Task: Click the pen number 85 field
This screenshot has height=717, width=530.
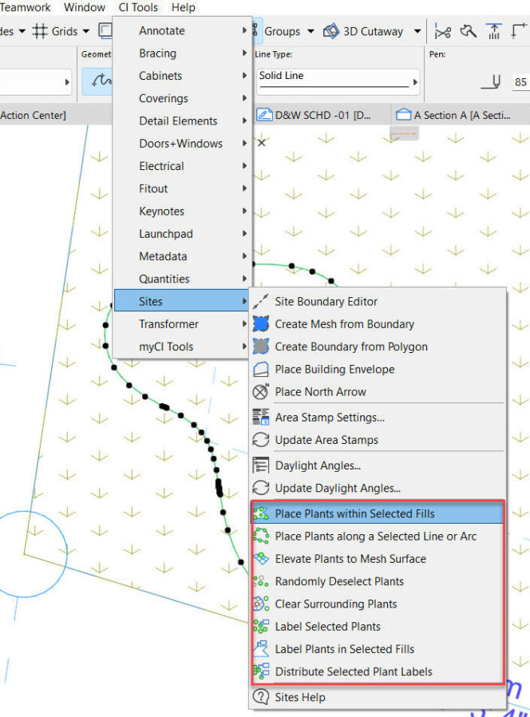Action: point(520,82)
